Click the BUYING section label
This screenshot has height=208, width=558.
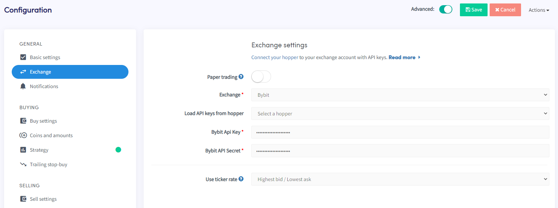point(29,107)
